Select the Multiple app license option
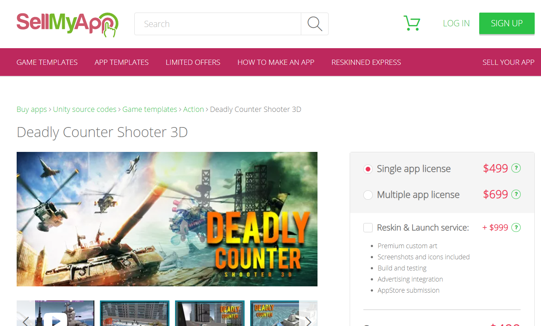The height and width of the screenshot is (326, 541). 368,195
